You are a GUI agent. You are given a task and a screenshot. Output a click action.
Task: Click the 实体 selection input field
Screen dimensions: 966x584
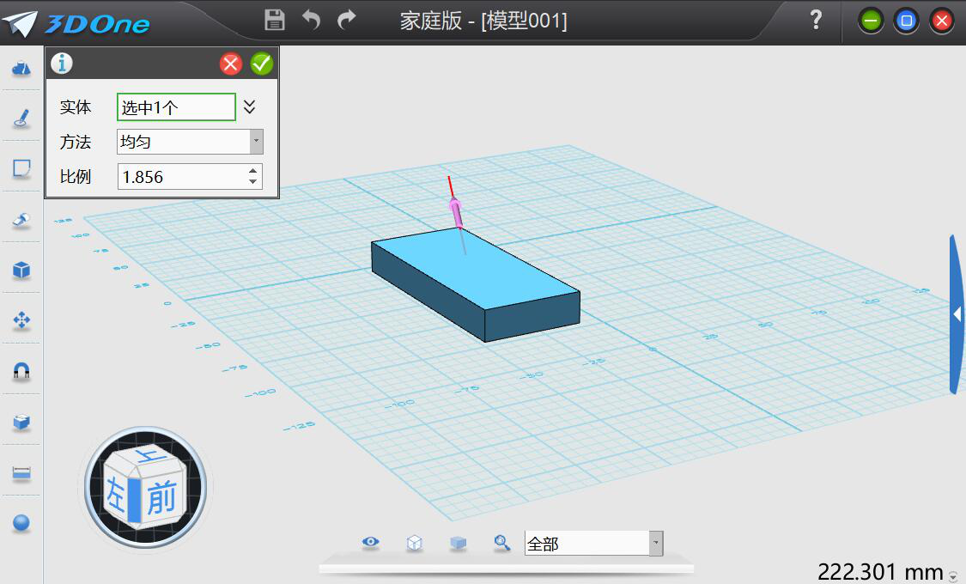point(176,107)
